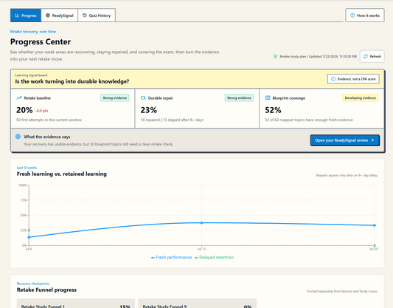Select the Jul 6 Fresh performance data point

(29, 237)
